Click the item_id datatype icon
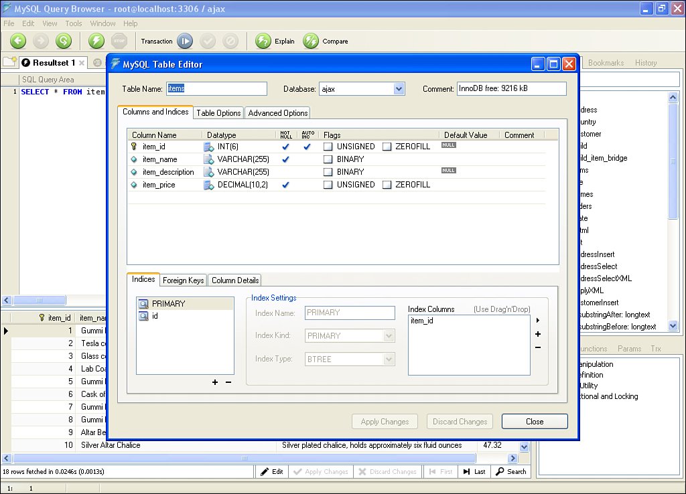Viewport: 686px width, 494px height. [209, 147]
